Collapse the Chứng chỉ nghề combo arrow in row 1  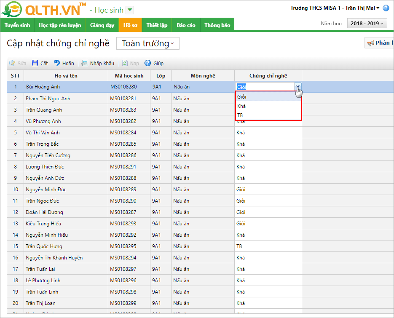[x=298, y=87]
